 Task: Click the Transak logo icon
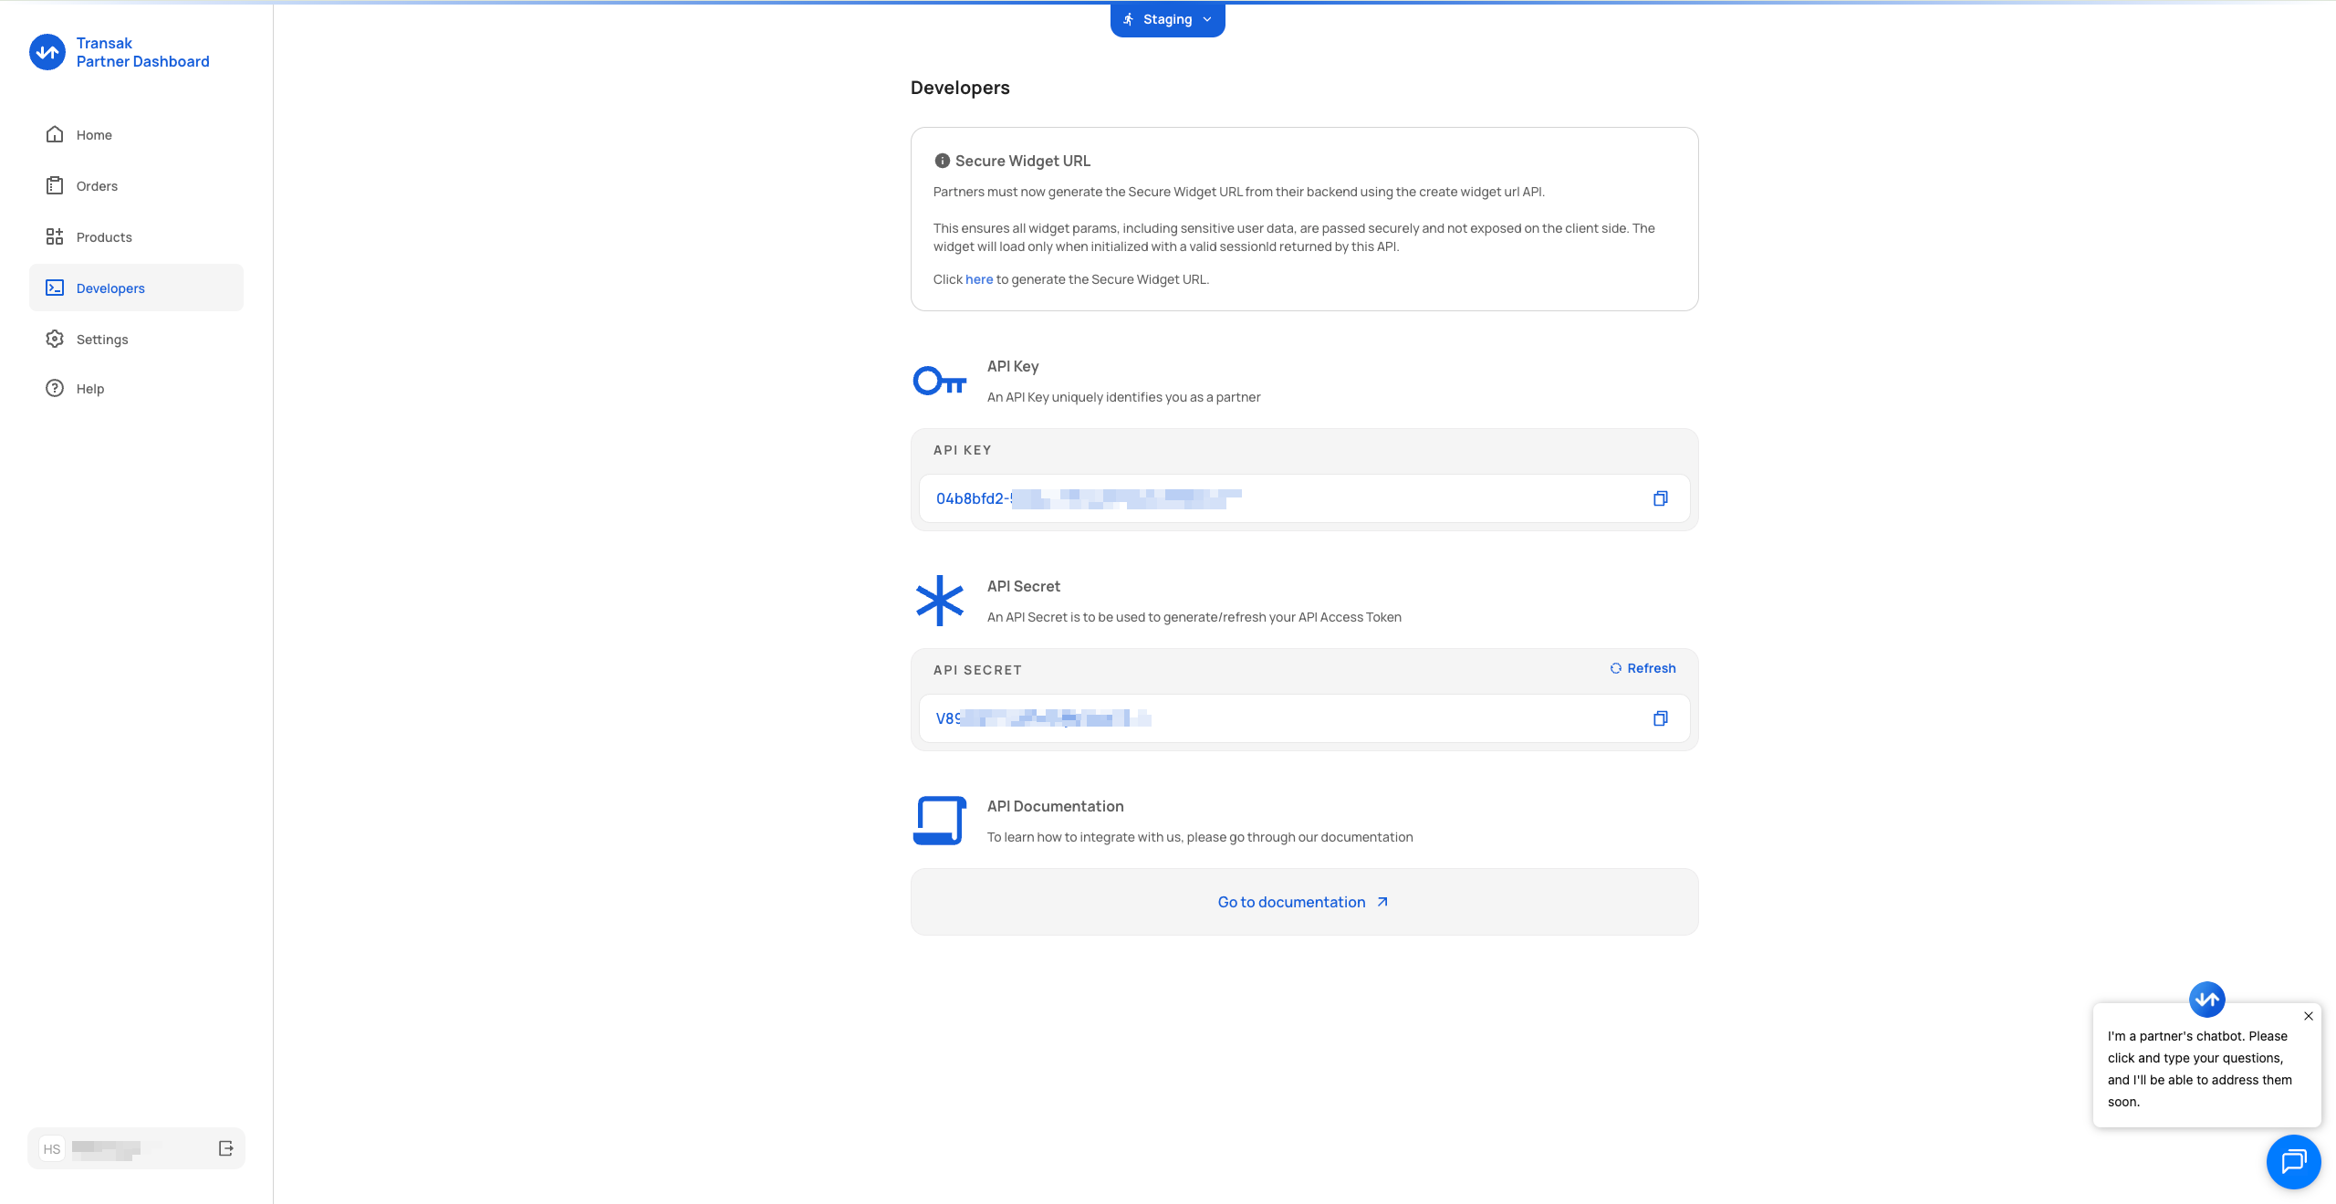47,52
